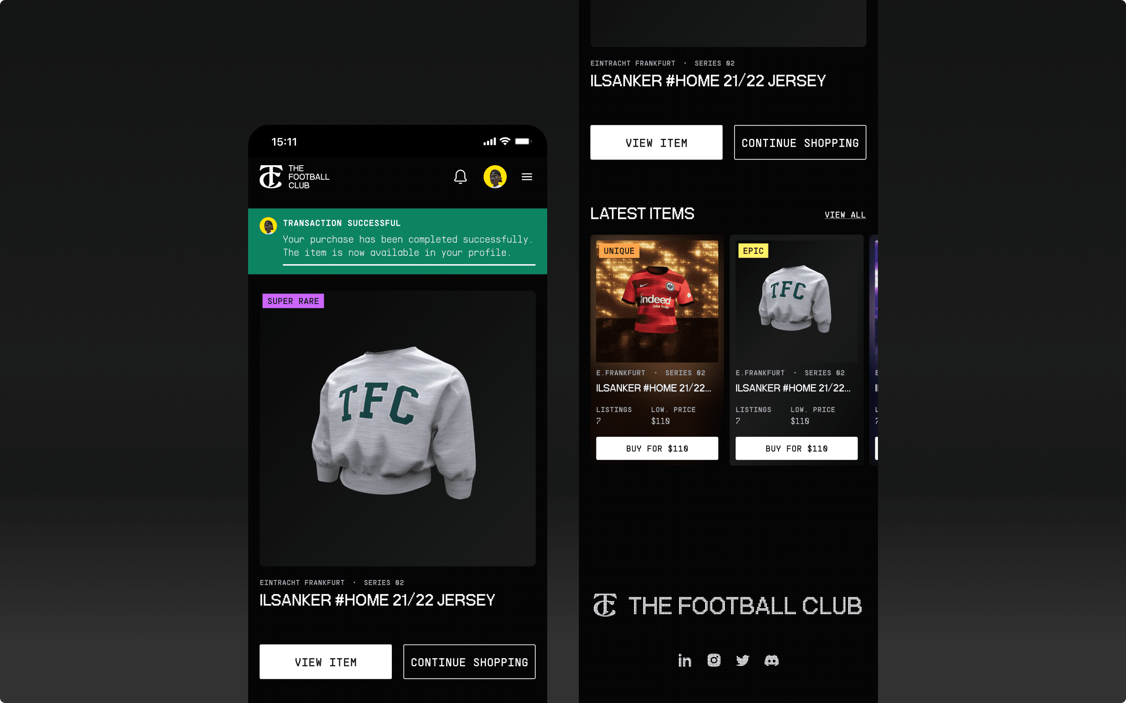
Task: Open the notifications bell icon
Action: point(460,177)
